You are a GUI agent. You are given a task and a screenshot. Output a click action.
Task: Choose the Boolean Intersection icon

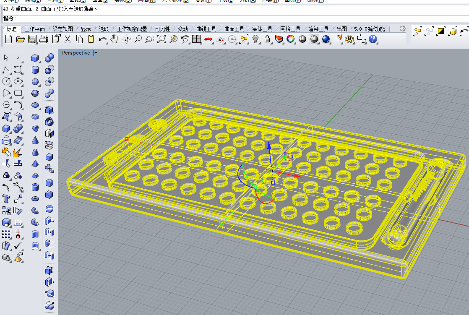pos(50,81)
